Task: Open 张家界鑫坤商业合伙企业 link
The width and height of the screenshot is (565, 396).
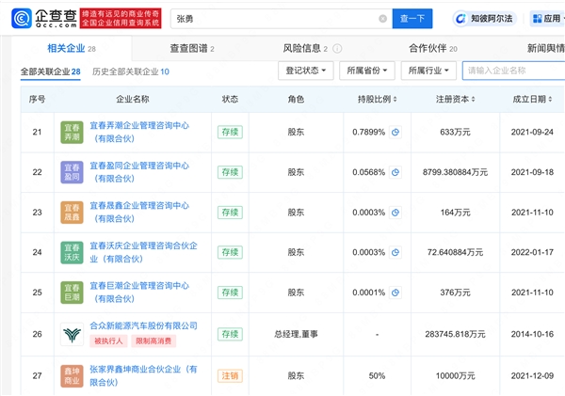Action: 143,376
